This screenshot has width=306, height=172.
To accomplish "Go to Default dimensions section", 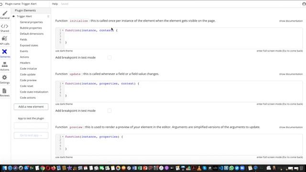I will point(32,34).
